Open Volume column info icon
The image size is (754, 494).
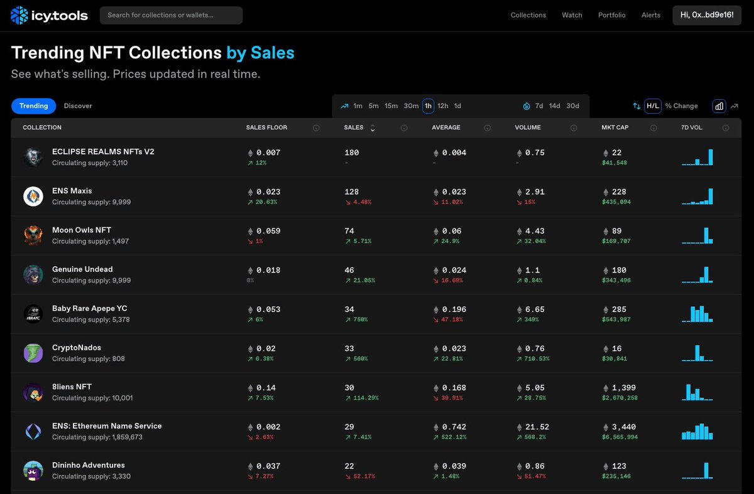[574, 128]
